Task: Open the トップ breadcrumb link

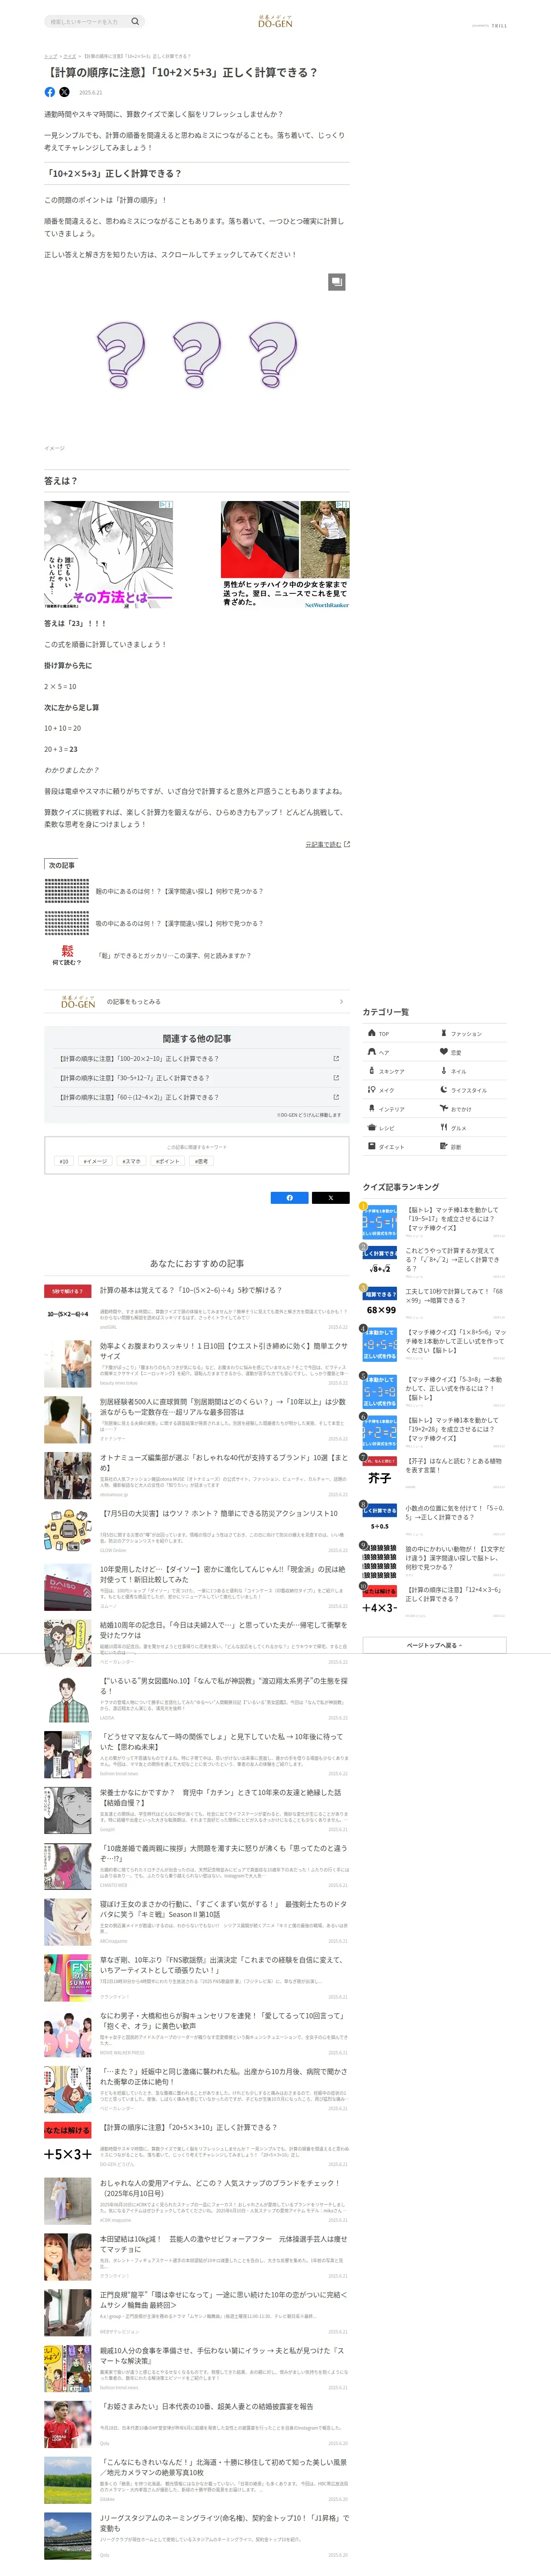Action: 50,56
